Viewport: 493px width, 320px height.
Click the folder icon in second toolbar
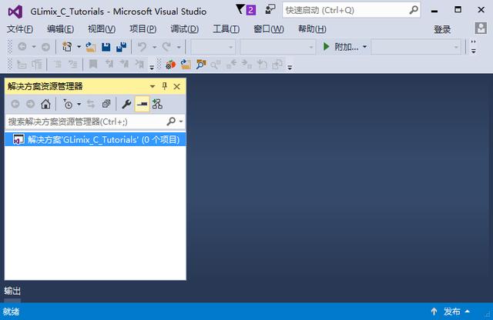pyautogui.click(x=186, y=65)
